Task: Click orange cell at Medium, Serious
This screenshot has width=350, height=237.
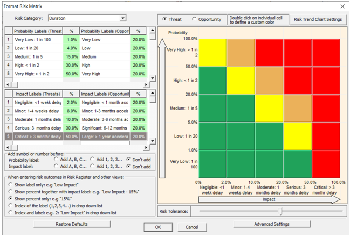Action: 298,109
